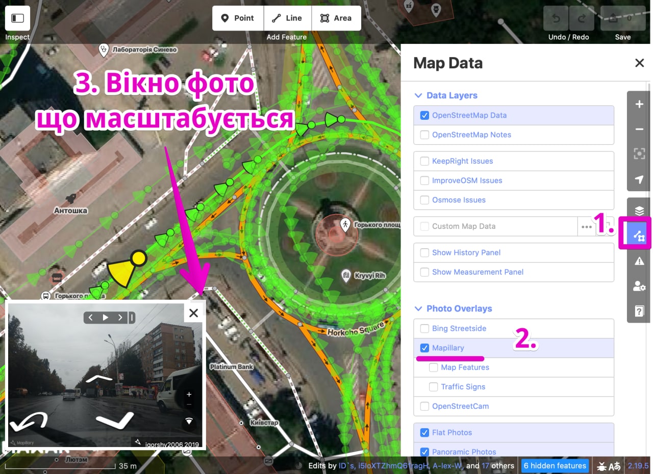Click the backward navigation arrow in photo
The image size is (653, 474).
[115, 420]
